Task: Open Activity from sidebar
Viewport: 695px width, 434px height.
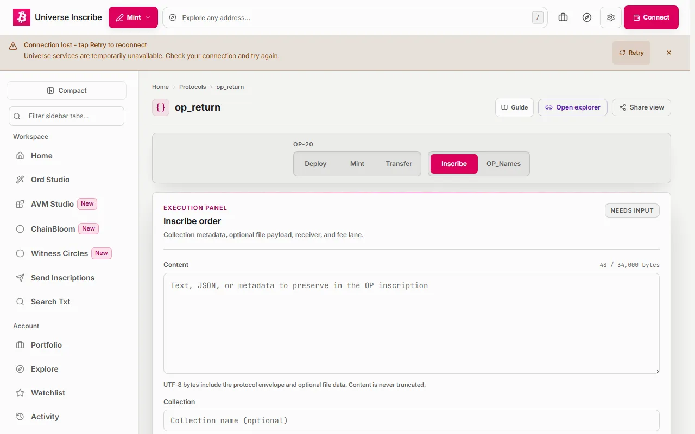Action: tap(66, 417)
